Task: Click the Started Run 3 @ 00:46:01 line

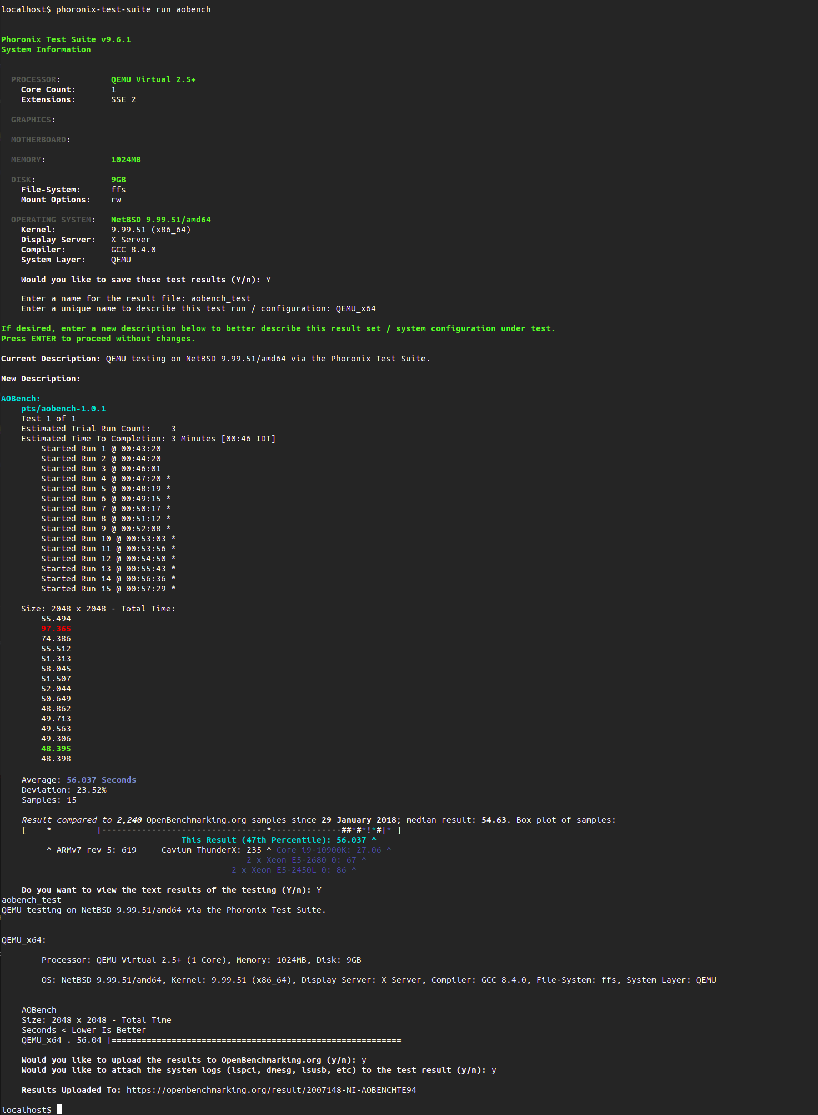Action: click(101, 469)
